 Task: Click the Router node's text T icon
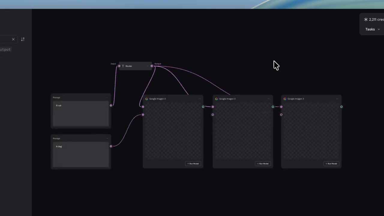(123, 66)
